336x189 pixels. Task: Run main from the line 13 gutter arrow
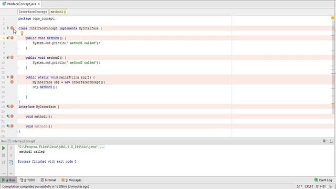click(x=8, y=77)
